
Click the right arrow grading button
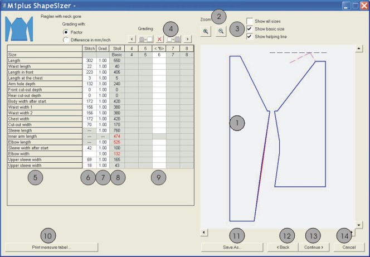pyautogui.click(x=188, y=39)
